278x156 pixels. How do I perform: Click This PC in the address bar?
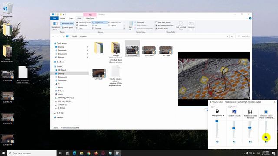(74, 36)
